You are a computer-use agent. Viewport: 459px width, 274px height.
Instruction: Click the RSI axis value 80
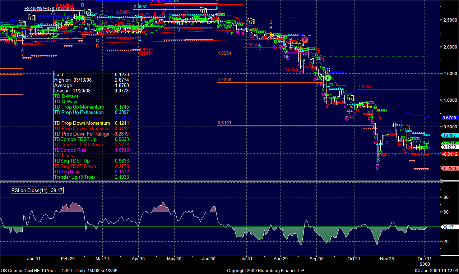[446, 197]
